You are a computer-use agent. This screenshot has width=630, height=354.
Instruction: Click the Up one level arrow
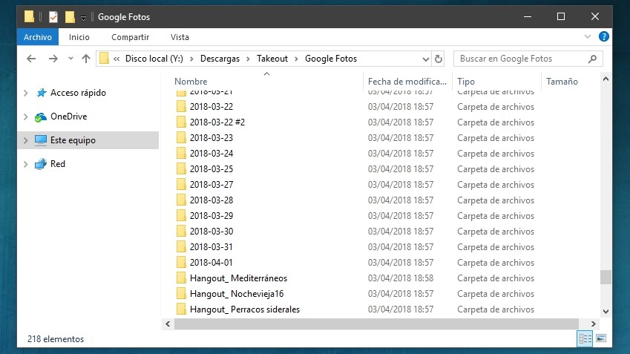pos(86,59)
